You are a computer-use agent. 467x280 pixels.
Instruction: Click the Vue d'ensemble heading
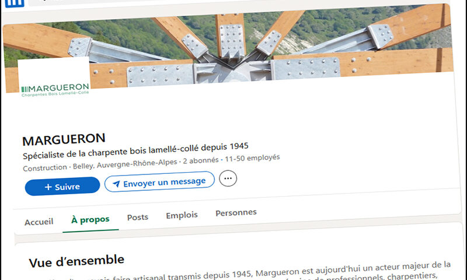(x=76, y=261)
